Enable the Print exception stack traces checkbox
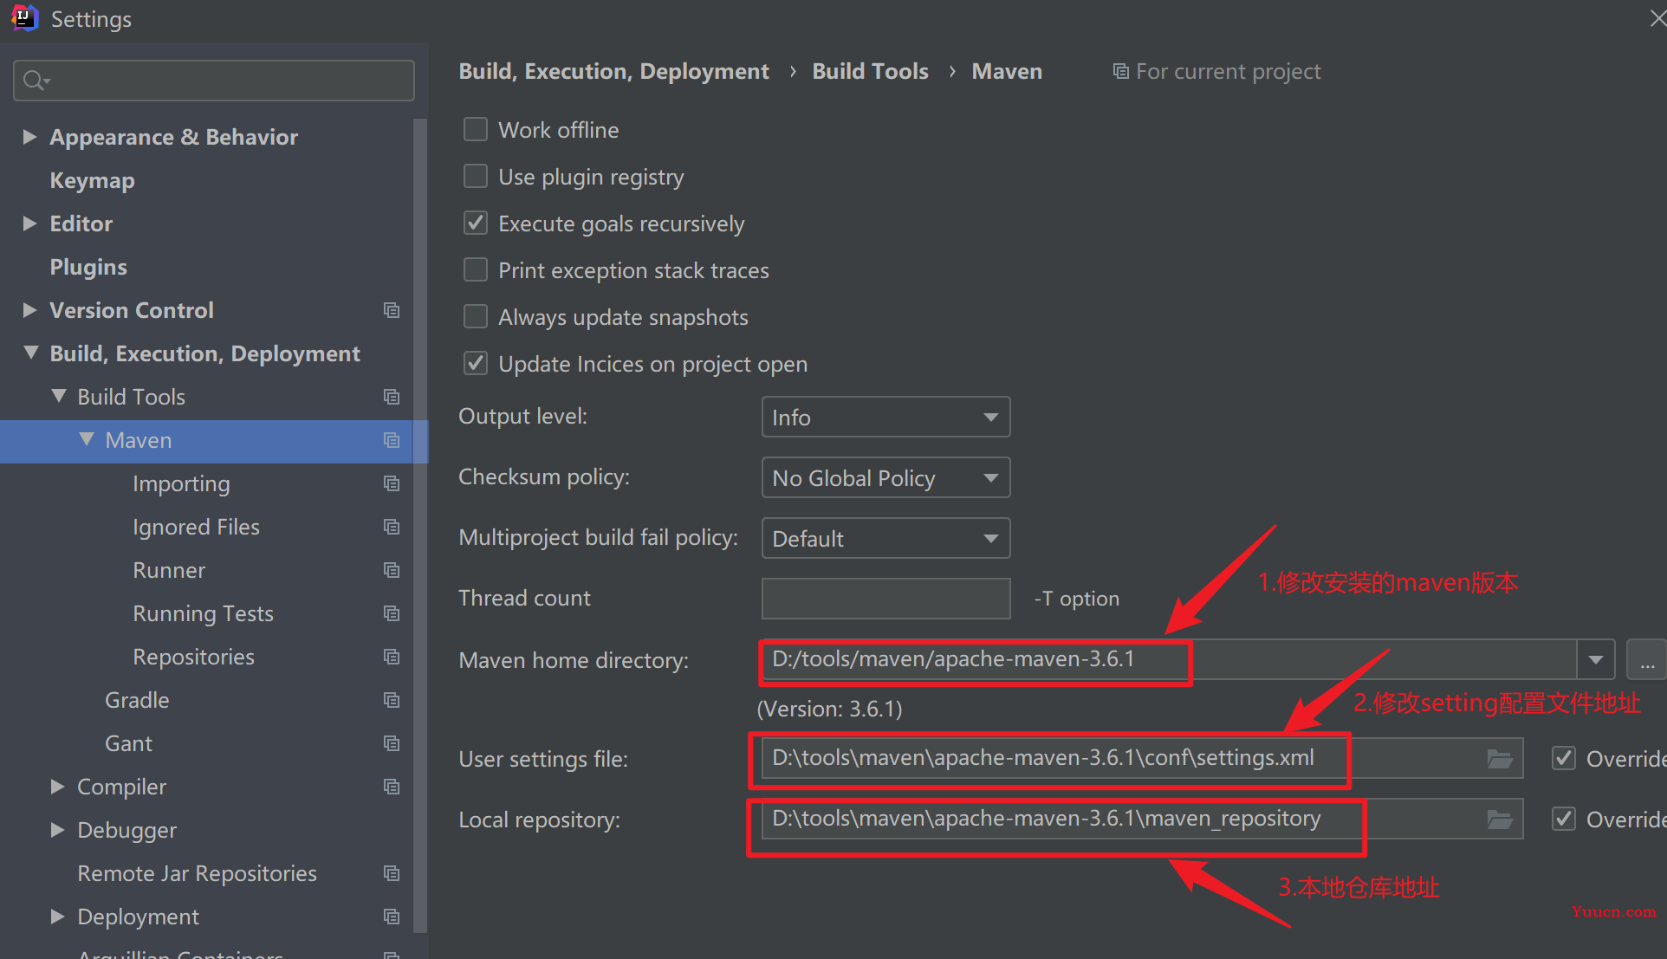 coord(477,271)
